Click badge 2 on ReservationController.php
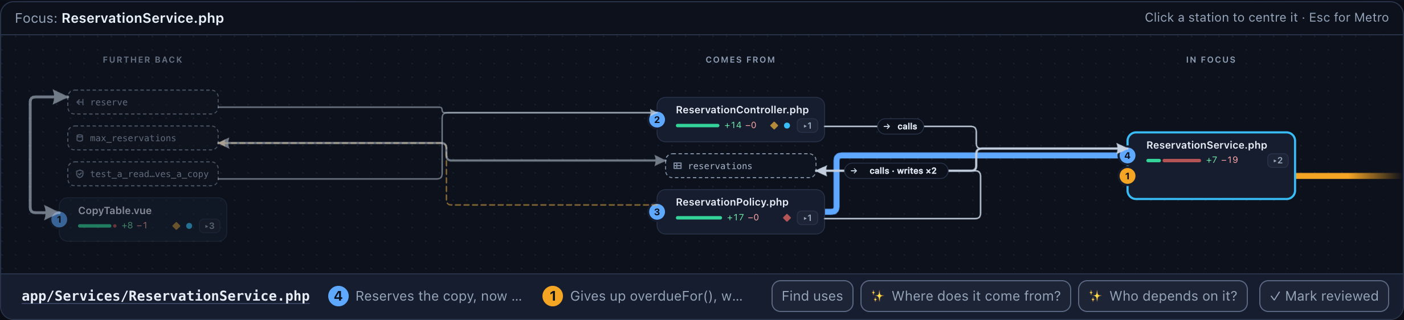This screenshot has height=320, width=1404. (657, 120)
